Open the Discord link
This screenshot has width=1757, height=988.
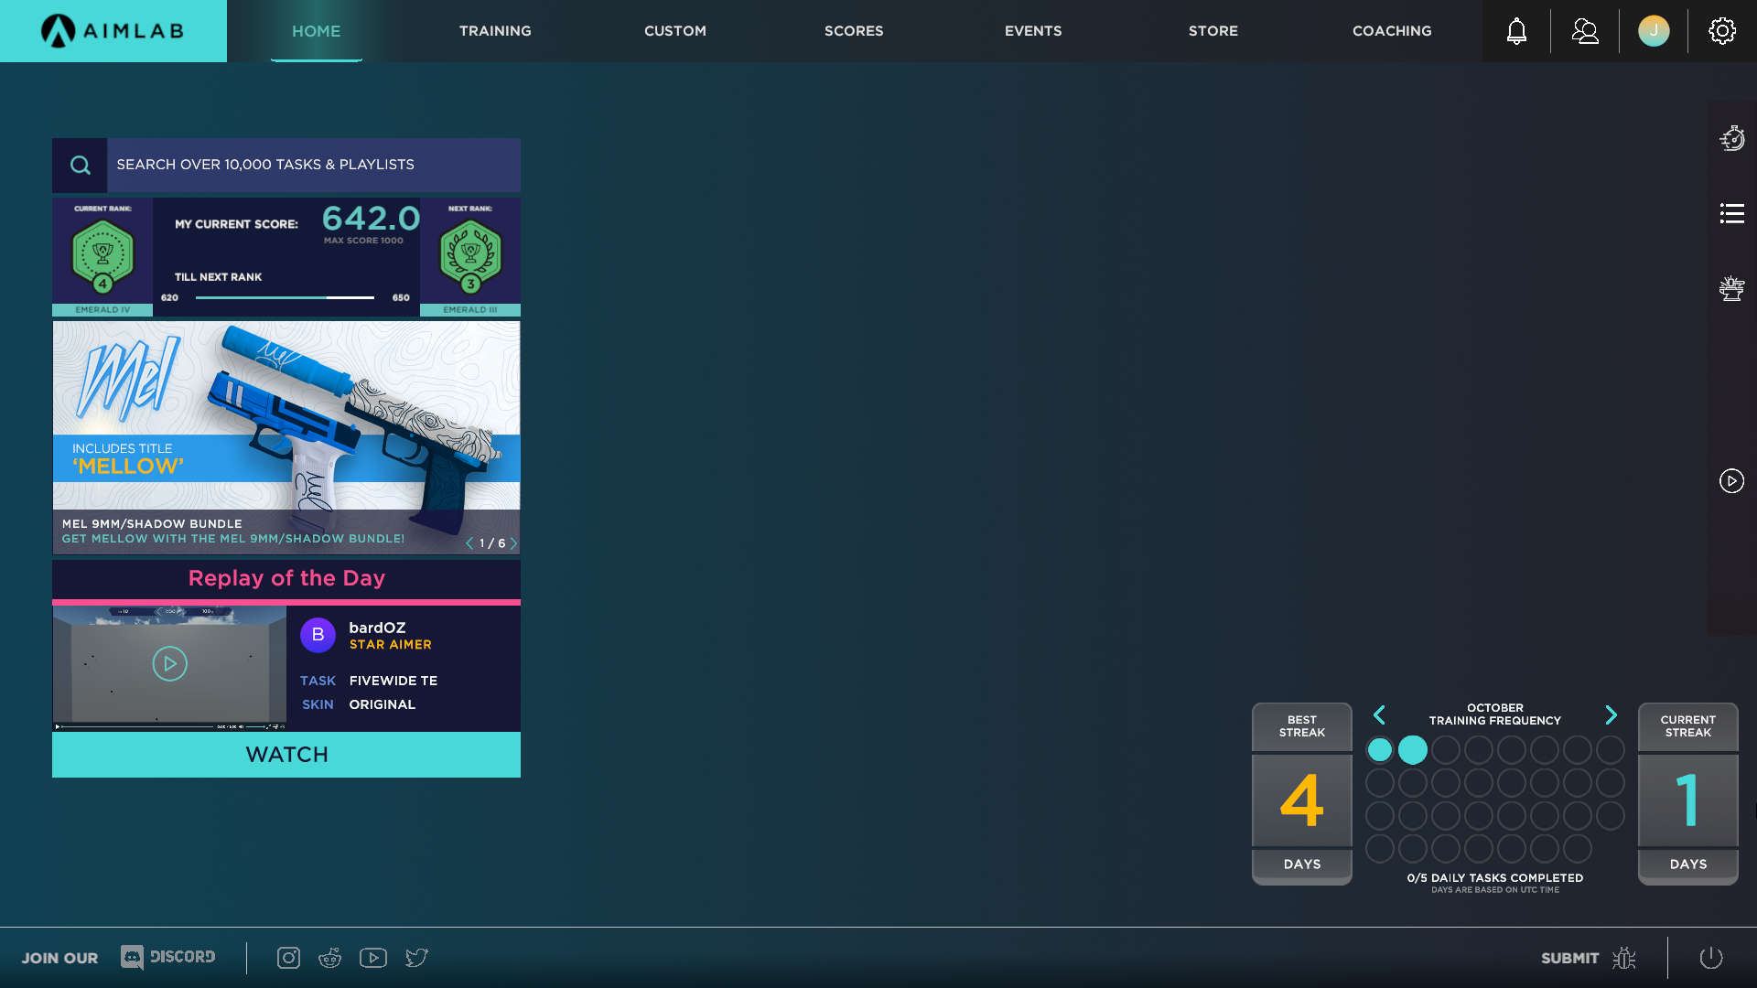[168, 957]
